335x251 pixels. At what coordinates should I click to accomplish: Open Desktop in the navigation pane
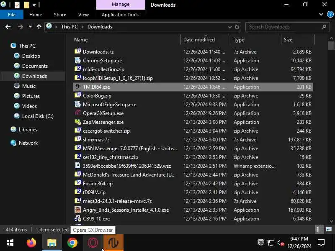click(31, 56)
